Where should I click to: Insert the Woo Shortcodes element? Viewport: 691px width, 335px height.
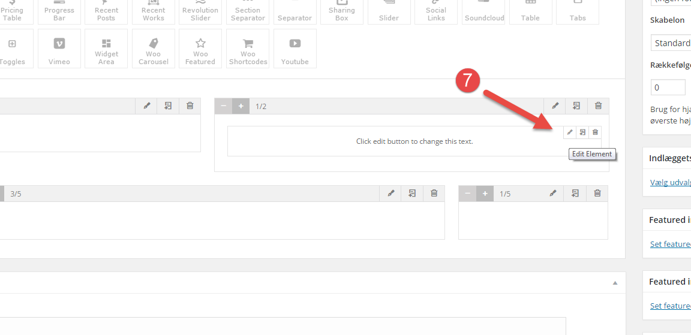coord(248,49)
